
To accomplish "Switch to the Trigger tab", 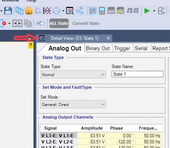I will (x=122, y=49).
